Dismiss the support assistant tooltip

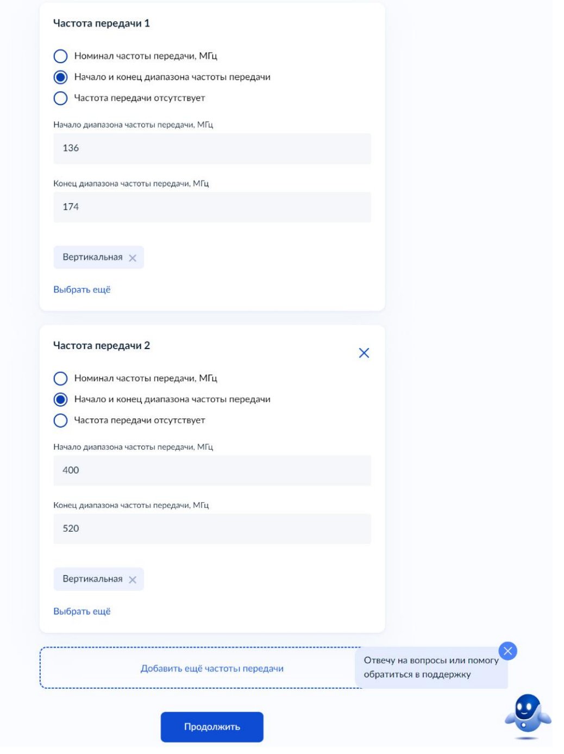(x=507, y=651)
